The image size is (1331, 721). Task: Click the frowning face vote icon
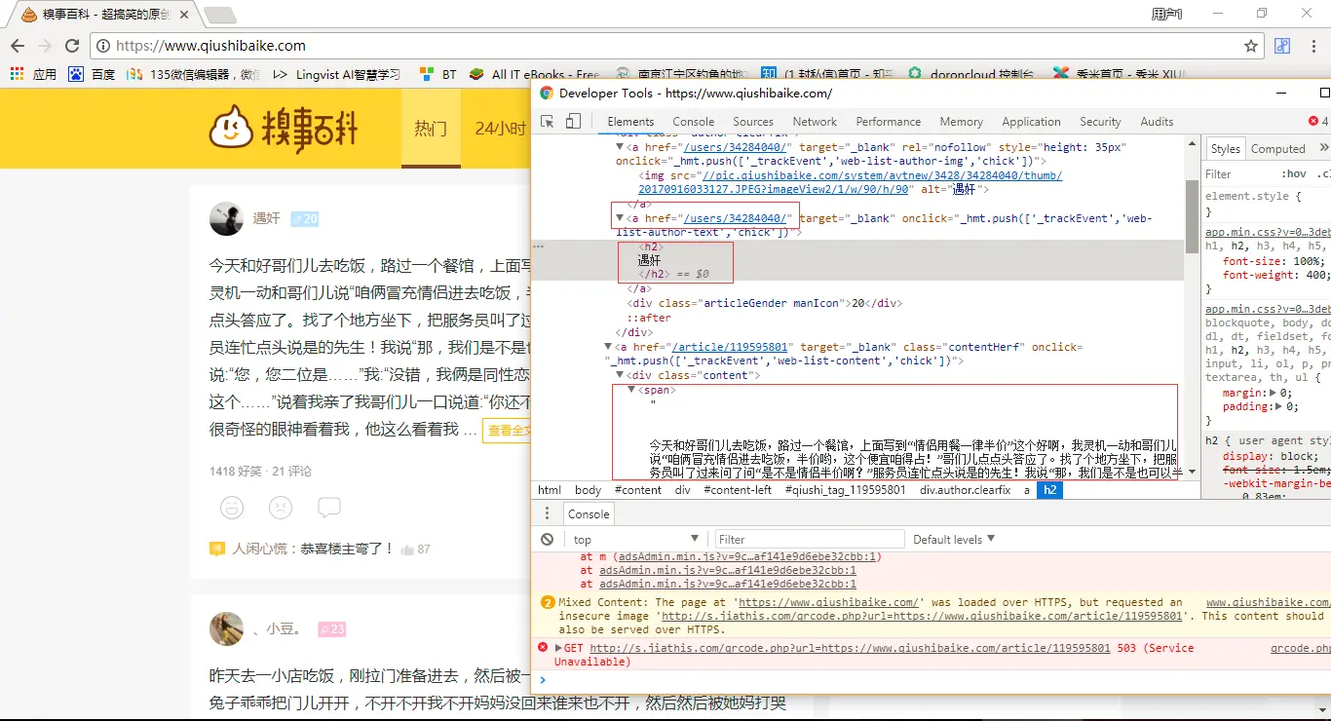(281, 507)
